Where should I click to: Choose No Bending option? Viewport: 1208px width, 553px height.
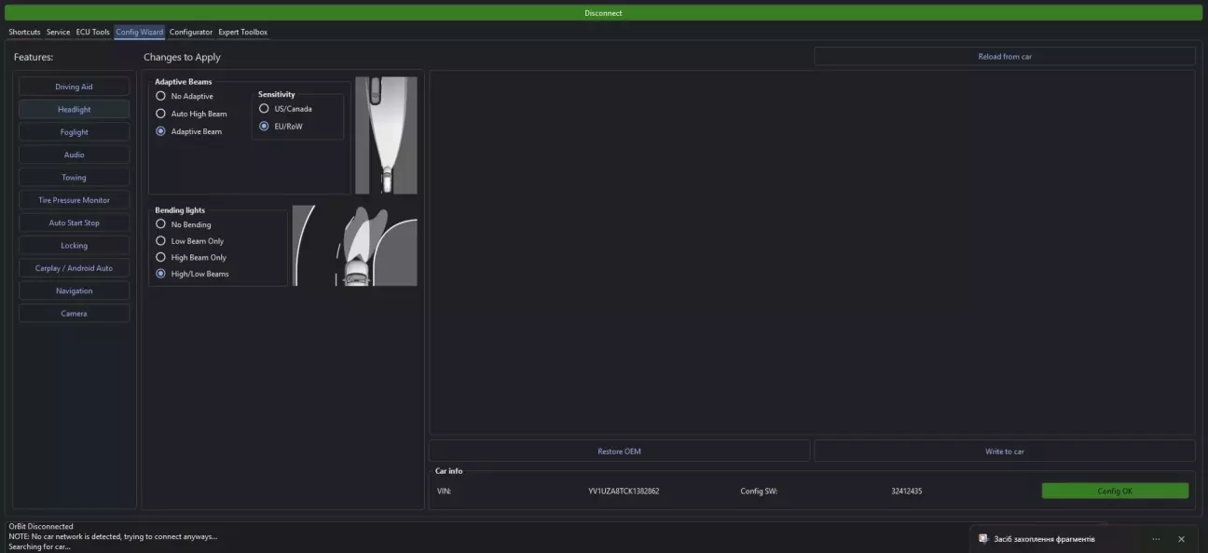coord(161,224)
